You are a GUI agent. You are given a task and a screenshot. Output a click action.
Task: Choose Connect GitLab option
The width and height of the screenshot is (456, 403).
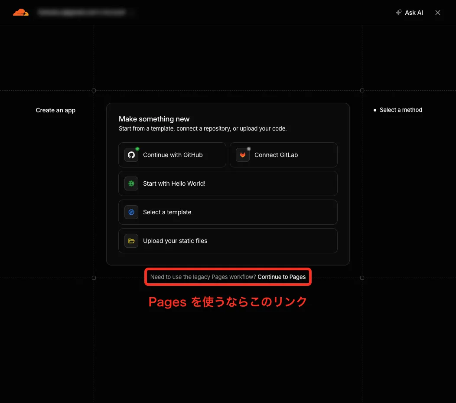point(283,155)
